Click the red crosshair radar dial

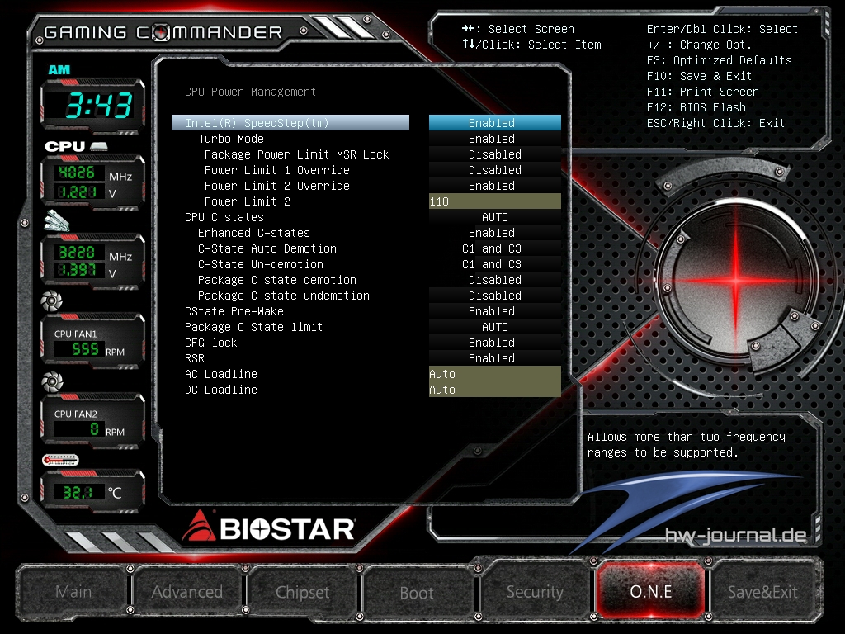coord(736,281)
